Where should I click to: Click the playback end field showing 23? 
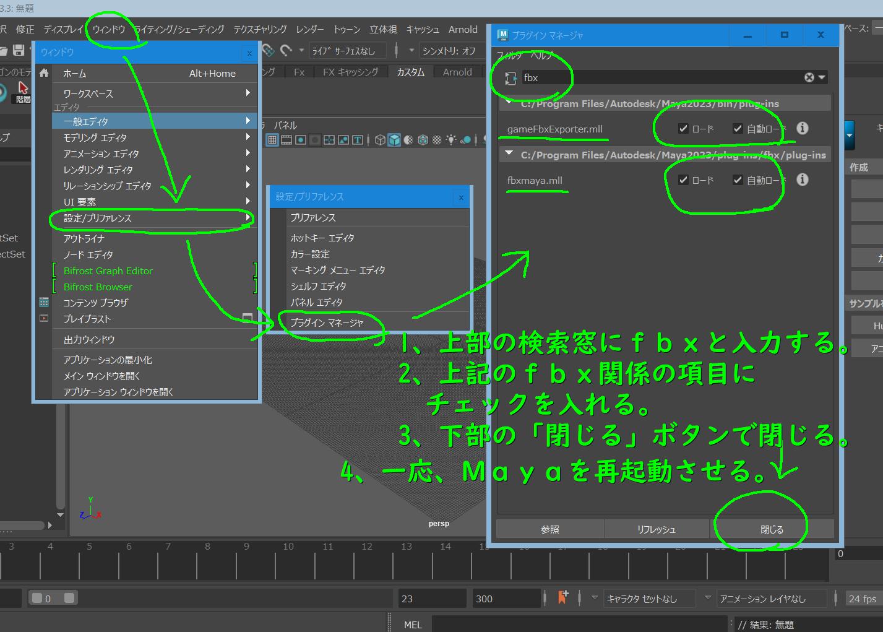pos(432,599)
